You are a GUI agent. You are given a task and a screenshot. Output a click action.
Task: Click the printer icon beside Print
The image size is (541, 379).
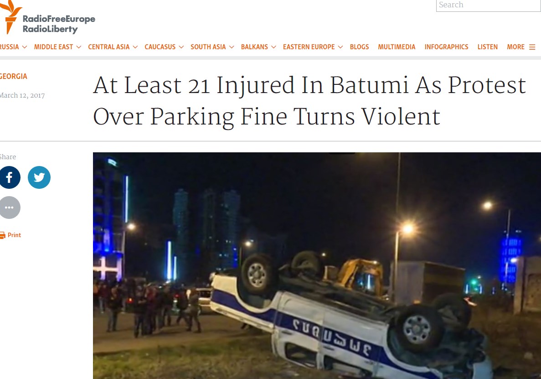tap(2, 235)
